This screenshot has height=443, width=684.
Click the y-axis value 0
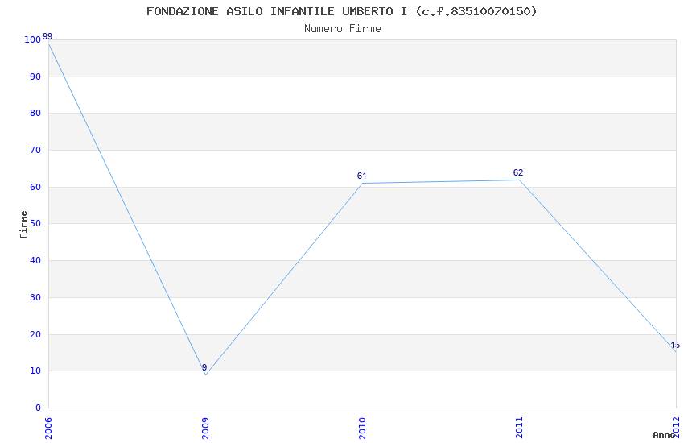coord(39,408)
